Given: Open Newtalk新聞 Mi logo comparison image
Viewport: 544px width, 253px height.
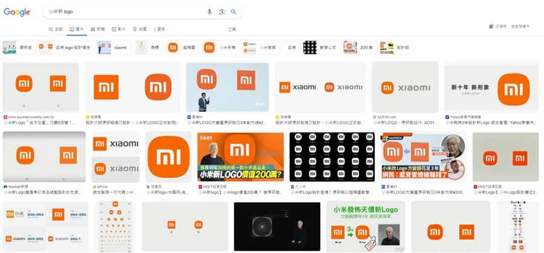Looking at the screenshot, I should (x=44, y=156).
